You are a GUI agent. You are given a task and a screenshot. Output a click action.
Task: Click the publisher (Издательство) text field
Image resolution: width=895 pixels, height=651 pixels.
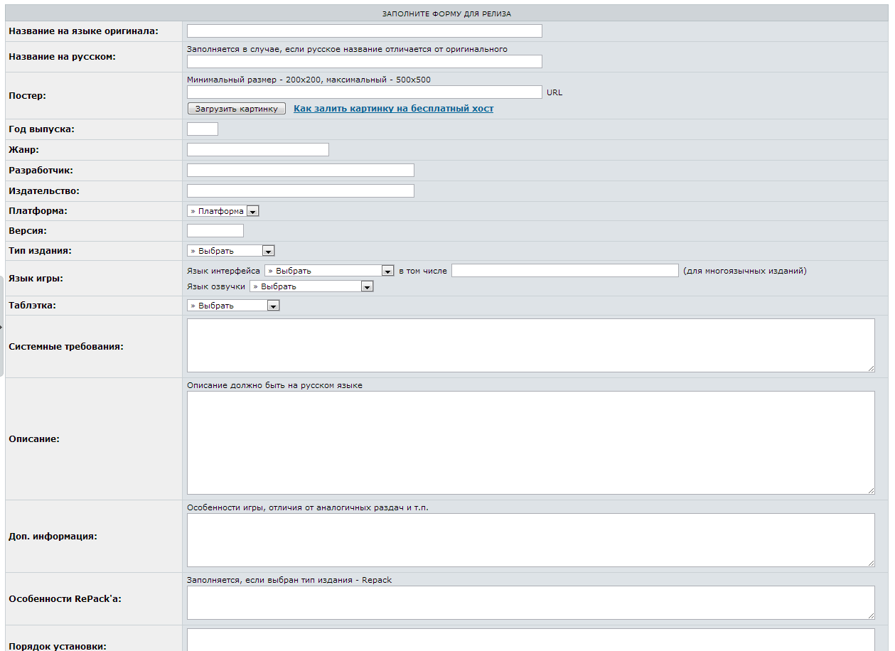point(300,191)
